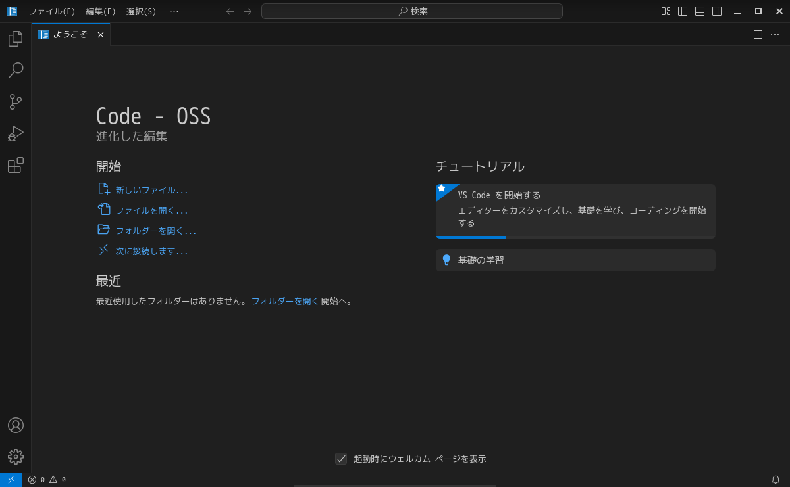
Task: Click the ファイルを開く... link
Action: click(x=151, y=210)
